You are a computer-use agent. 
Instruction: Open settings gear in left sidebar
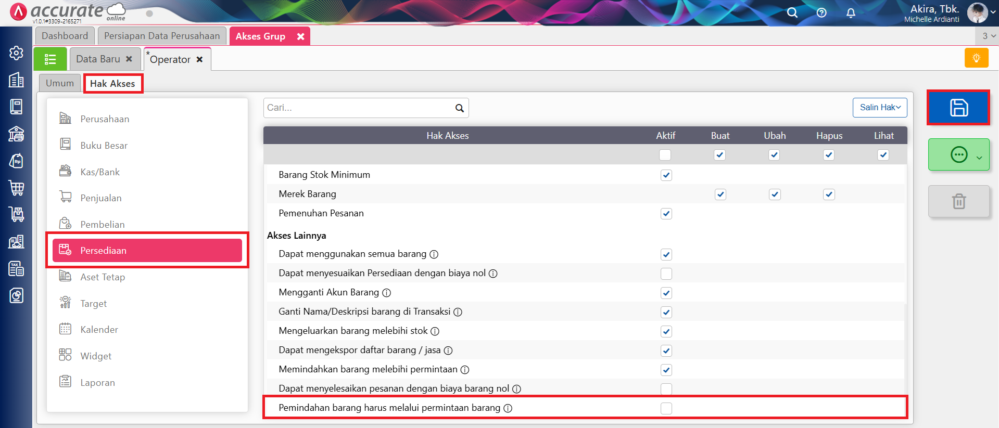16,53
